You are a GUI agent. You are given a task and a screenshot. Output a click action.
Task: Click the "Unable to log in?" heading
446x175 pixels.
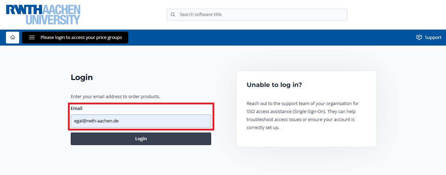(274, 85)
